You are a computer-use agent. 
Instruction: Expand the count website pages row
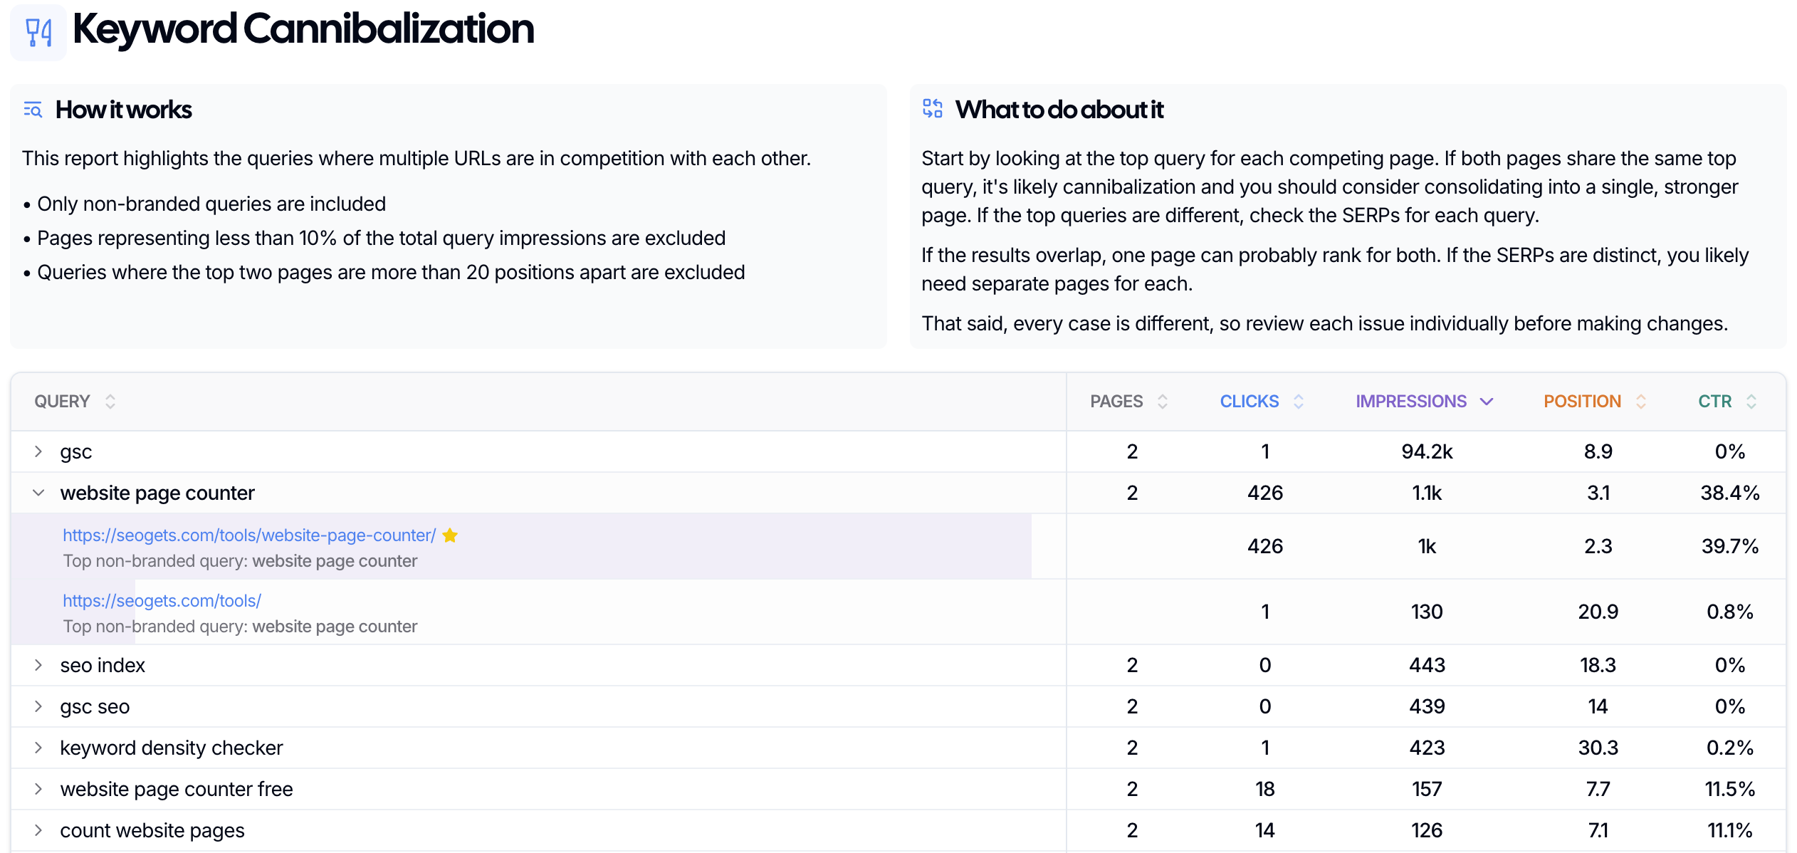click(x=38, y=830)
